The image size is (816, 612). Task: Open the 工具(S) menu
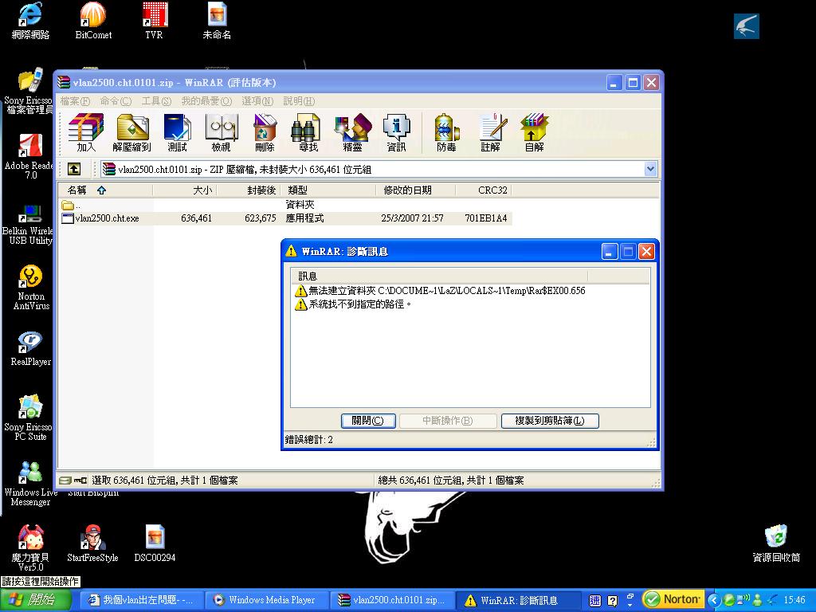click(156, 101)
